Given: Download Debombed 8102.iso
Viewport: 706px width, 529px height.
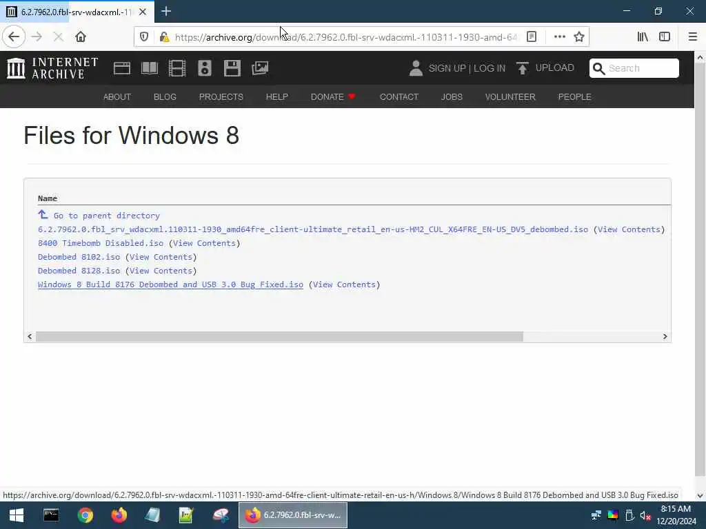Looking at the screenshot, I should click(79, 258).
